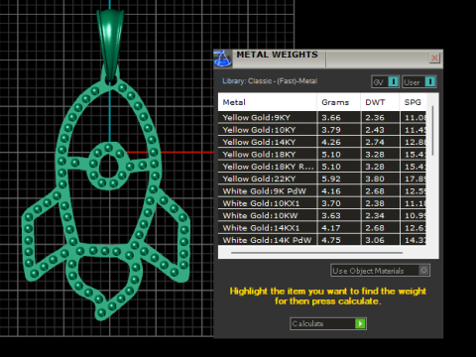Click the SPG column header
Screen dimensions: 476x357
(x=413, y=102)
